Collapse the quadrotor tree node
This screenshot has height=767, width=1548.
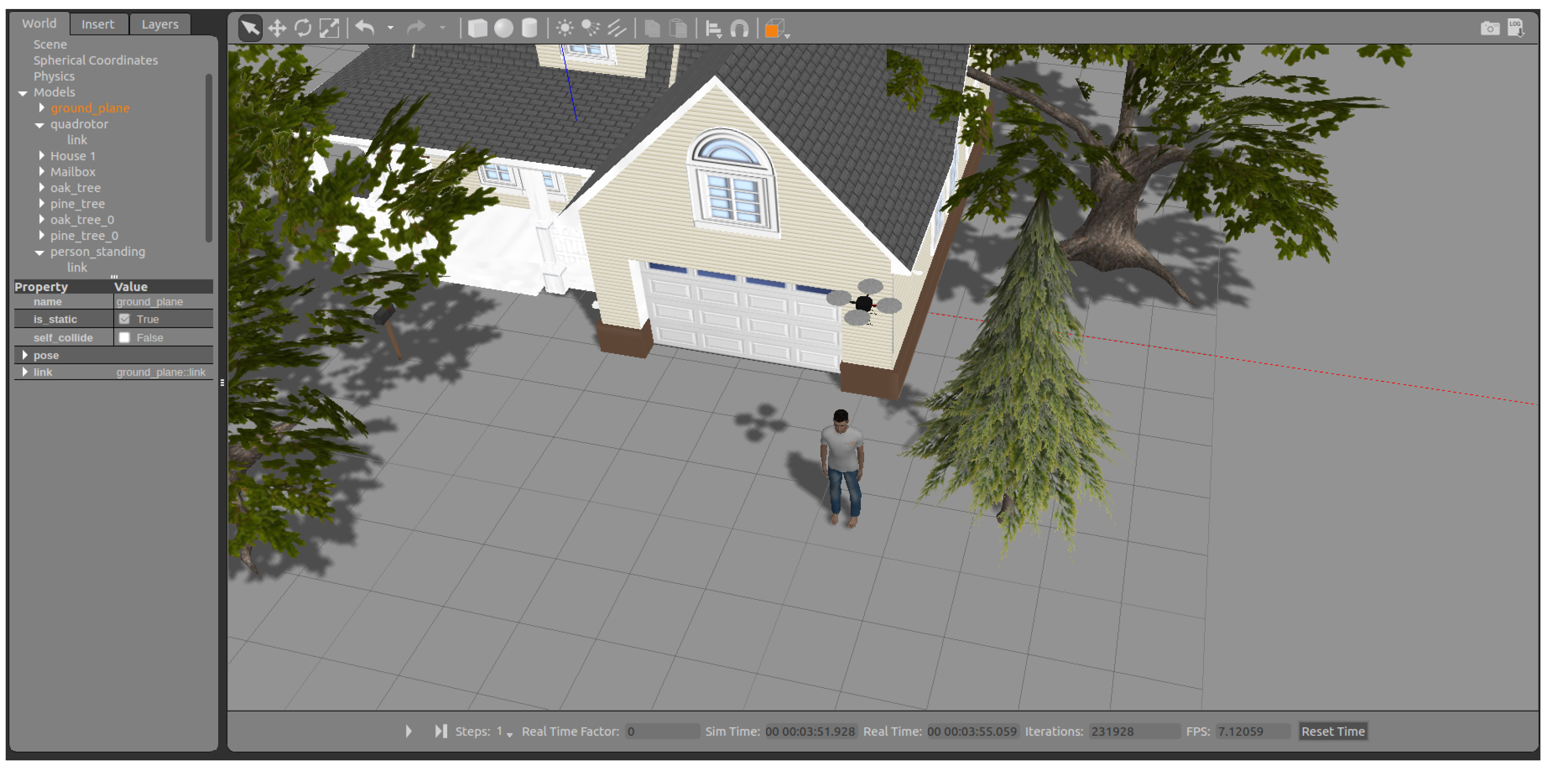click(x=40, y=124)
